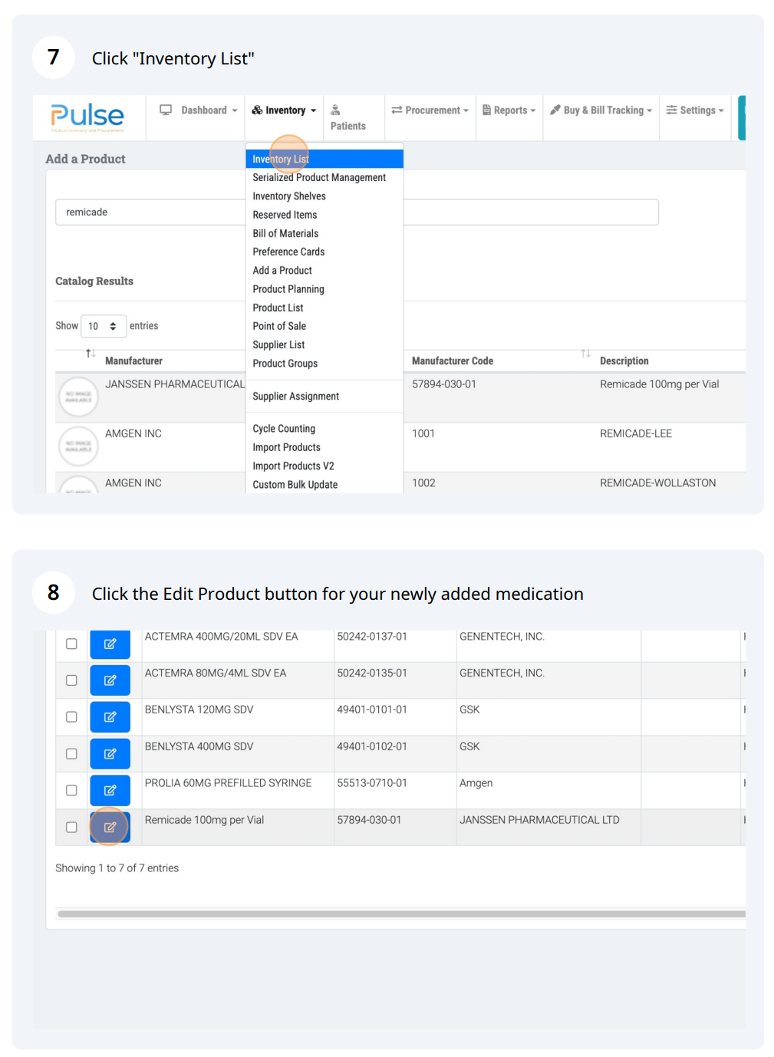Click manufacturer code 1001

coord(423,433)
